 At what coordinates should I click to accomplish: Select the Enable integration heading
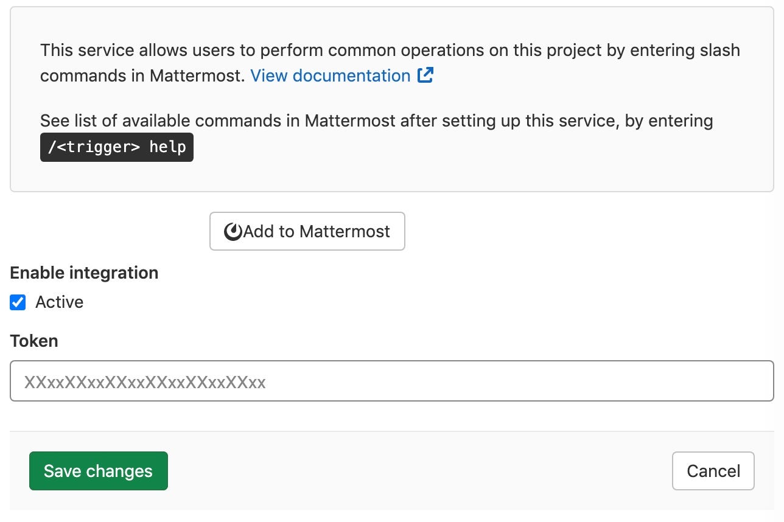85,273
